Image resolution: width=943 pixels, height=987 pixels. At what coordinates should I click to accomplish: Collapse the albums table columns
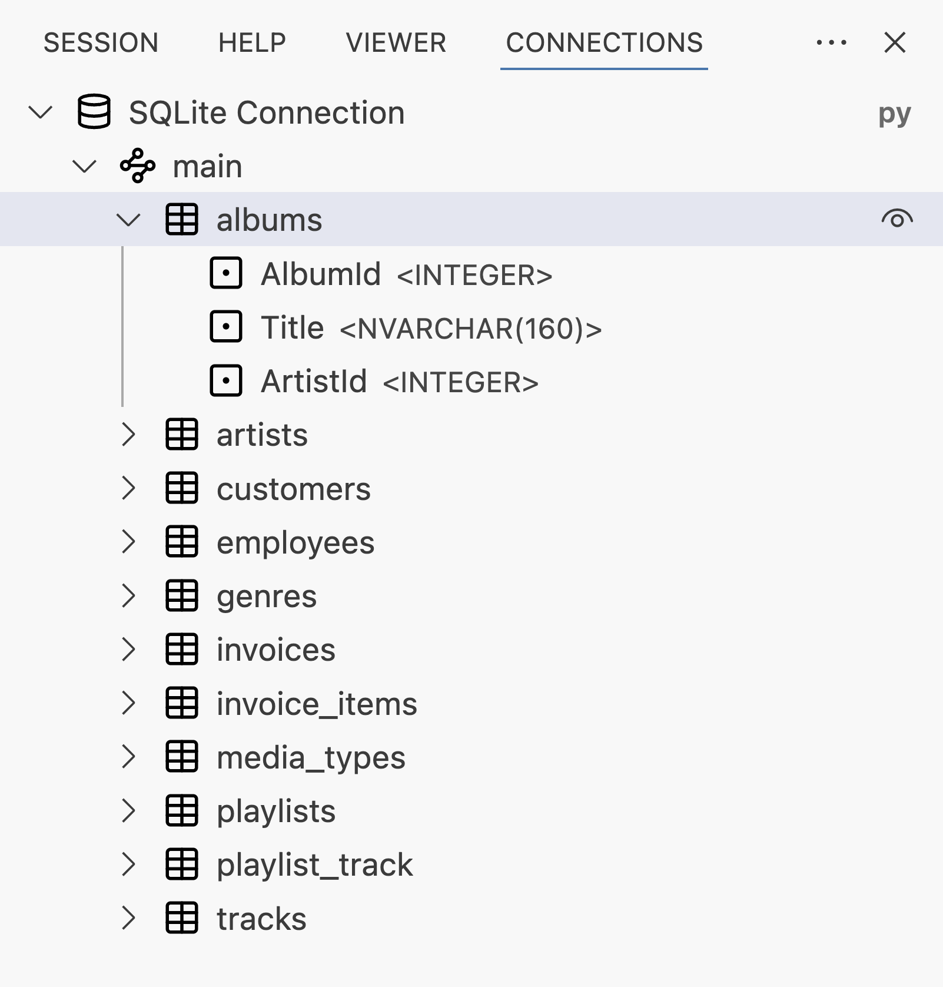coord(128,220)
